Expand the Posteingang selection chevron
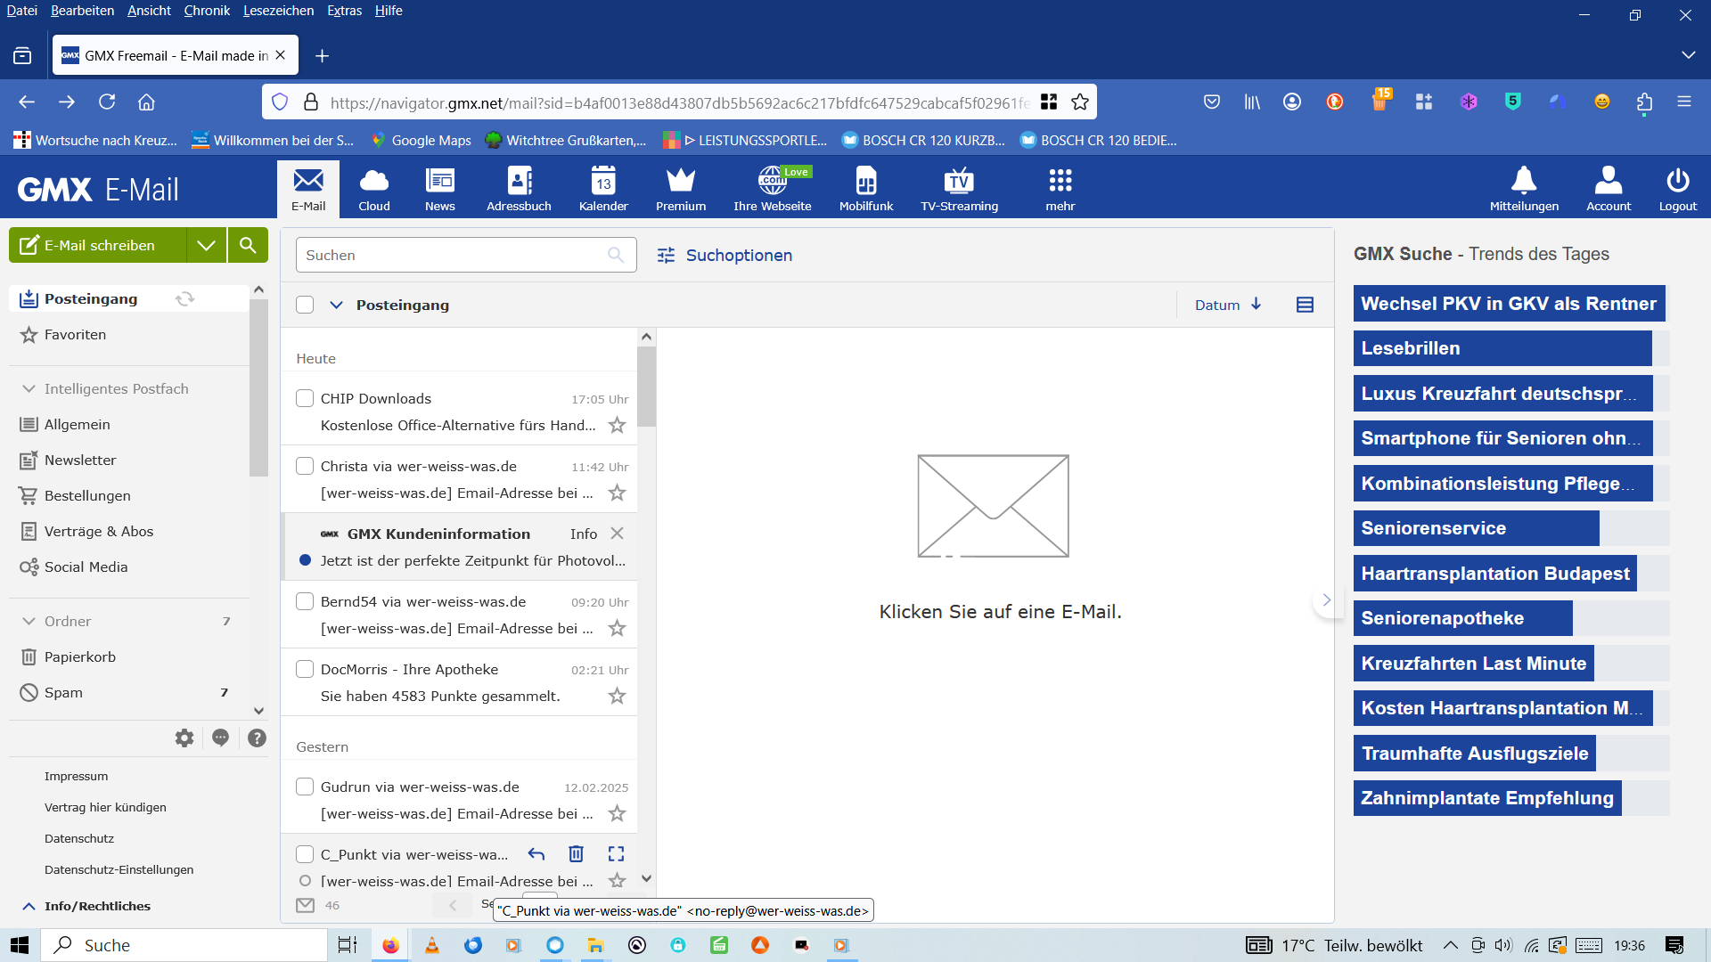The image size is (1711, 962). [336, 305]
